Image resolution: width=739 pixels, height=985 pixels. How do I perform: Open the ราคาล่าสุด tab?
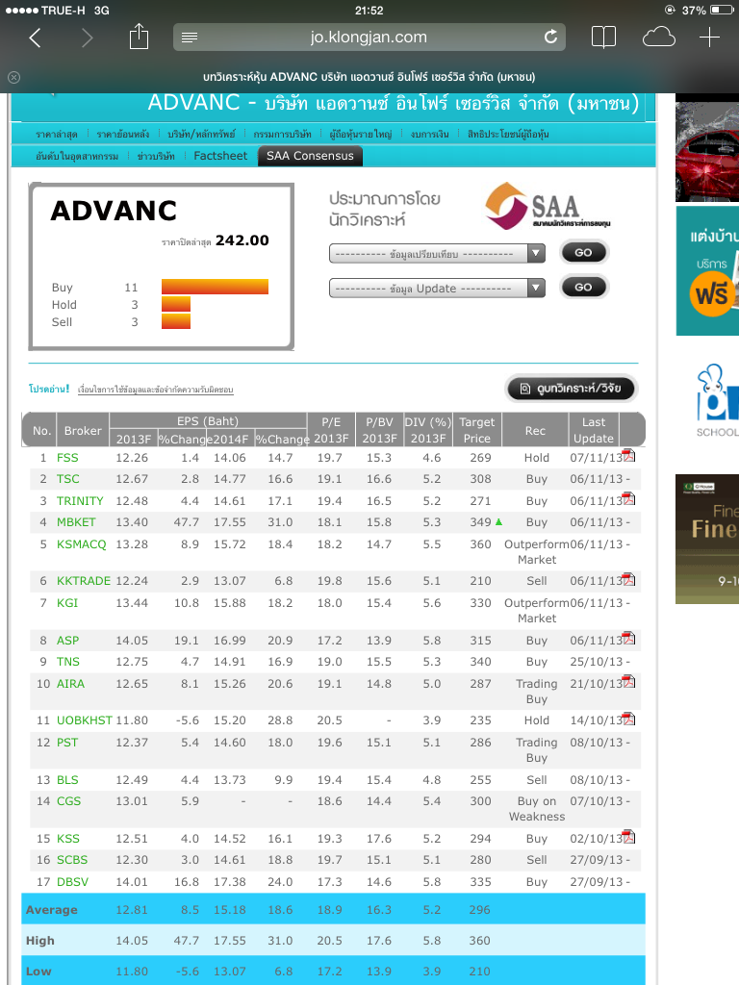[x=57, y=134]
